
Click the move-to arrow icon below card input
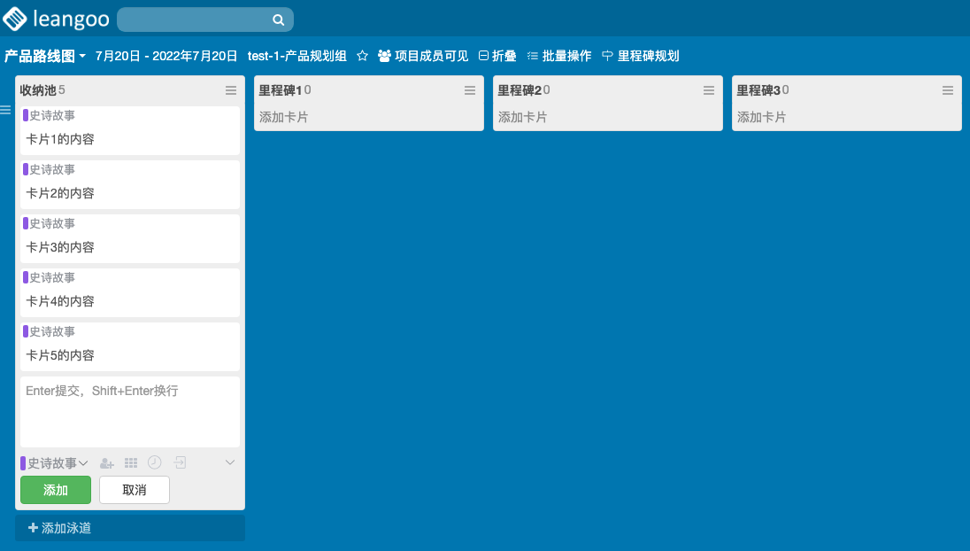click(180, 462)
